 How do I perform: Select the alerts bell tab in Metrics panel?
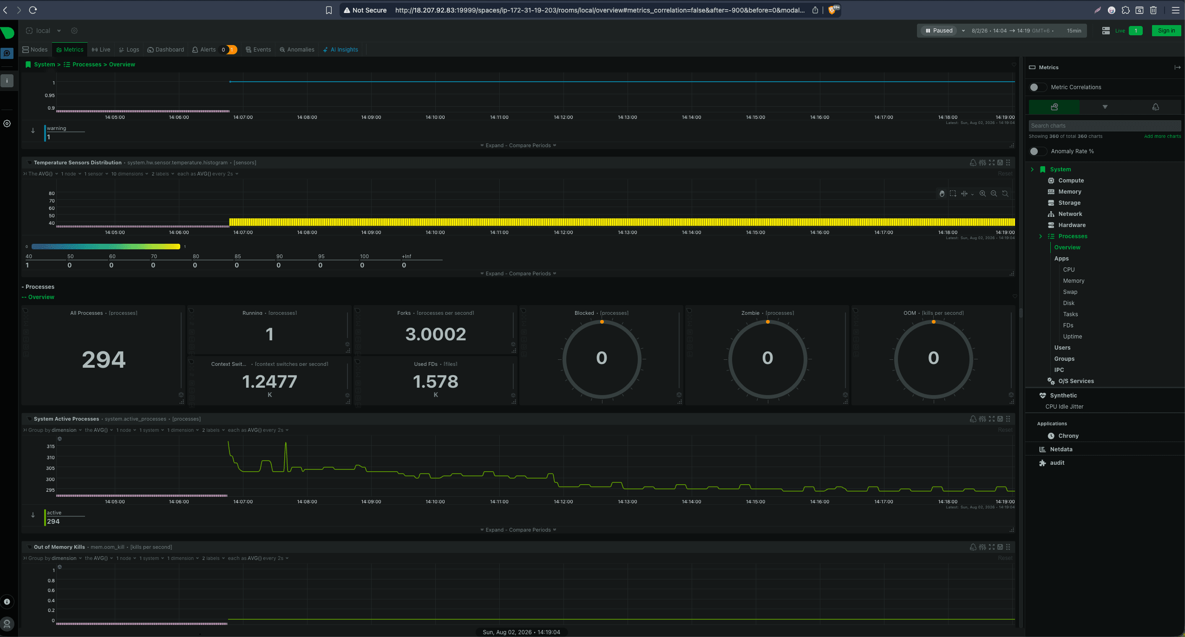coord(1155,107)
